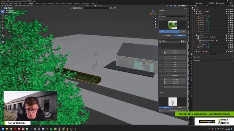This screenshot has width=234, height=131.
Task: Open the Object Mode dropdown
Action: pos(9,6)
